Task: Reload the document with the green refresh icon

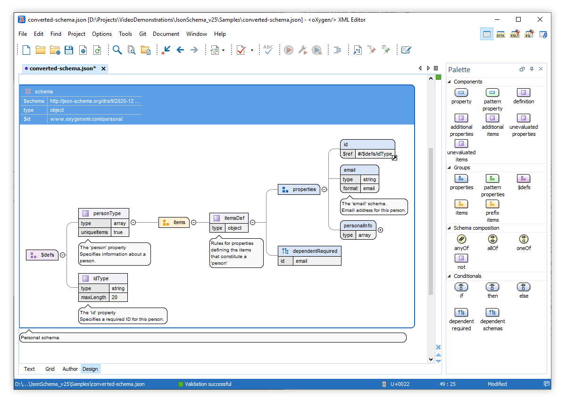Action: pyautogui.click(x=97, y=50)
